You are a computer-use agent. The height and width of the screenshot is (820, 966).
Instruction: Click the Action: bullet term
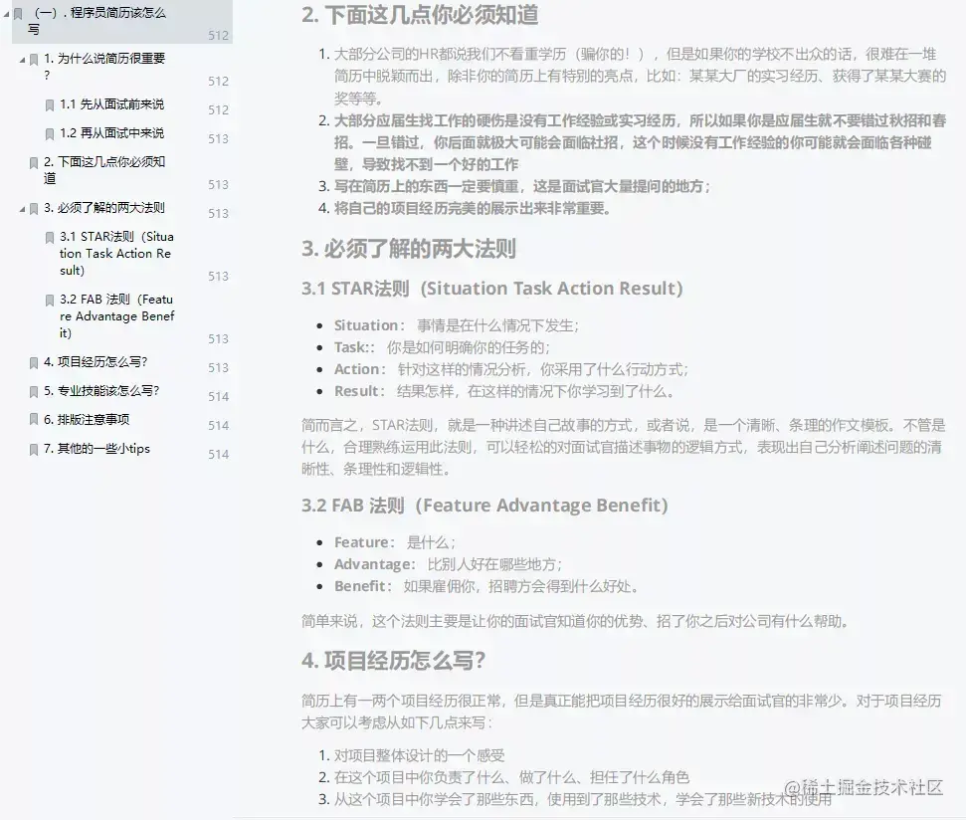coord(360,369)
